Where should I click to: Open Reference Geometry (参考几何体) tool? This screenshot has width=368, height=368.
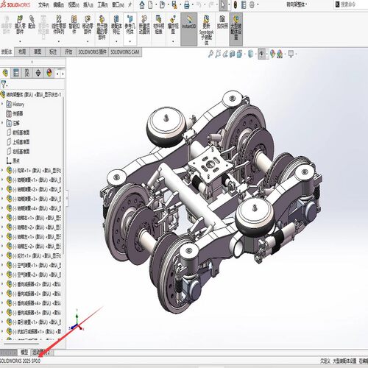pos(130,24)
